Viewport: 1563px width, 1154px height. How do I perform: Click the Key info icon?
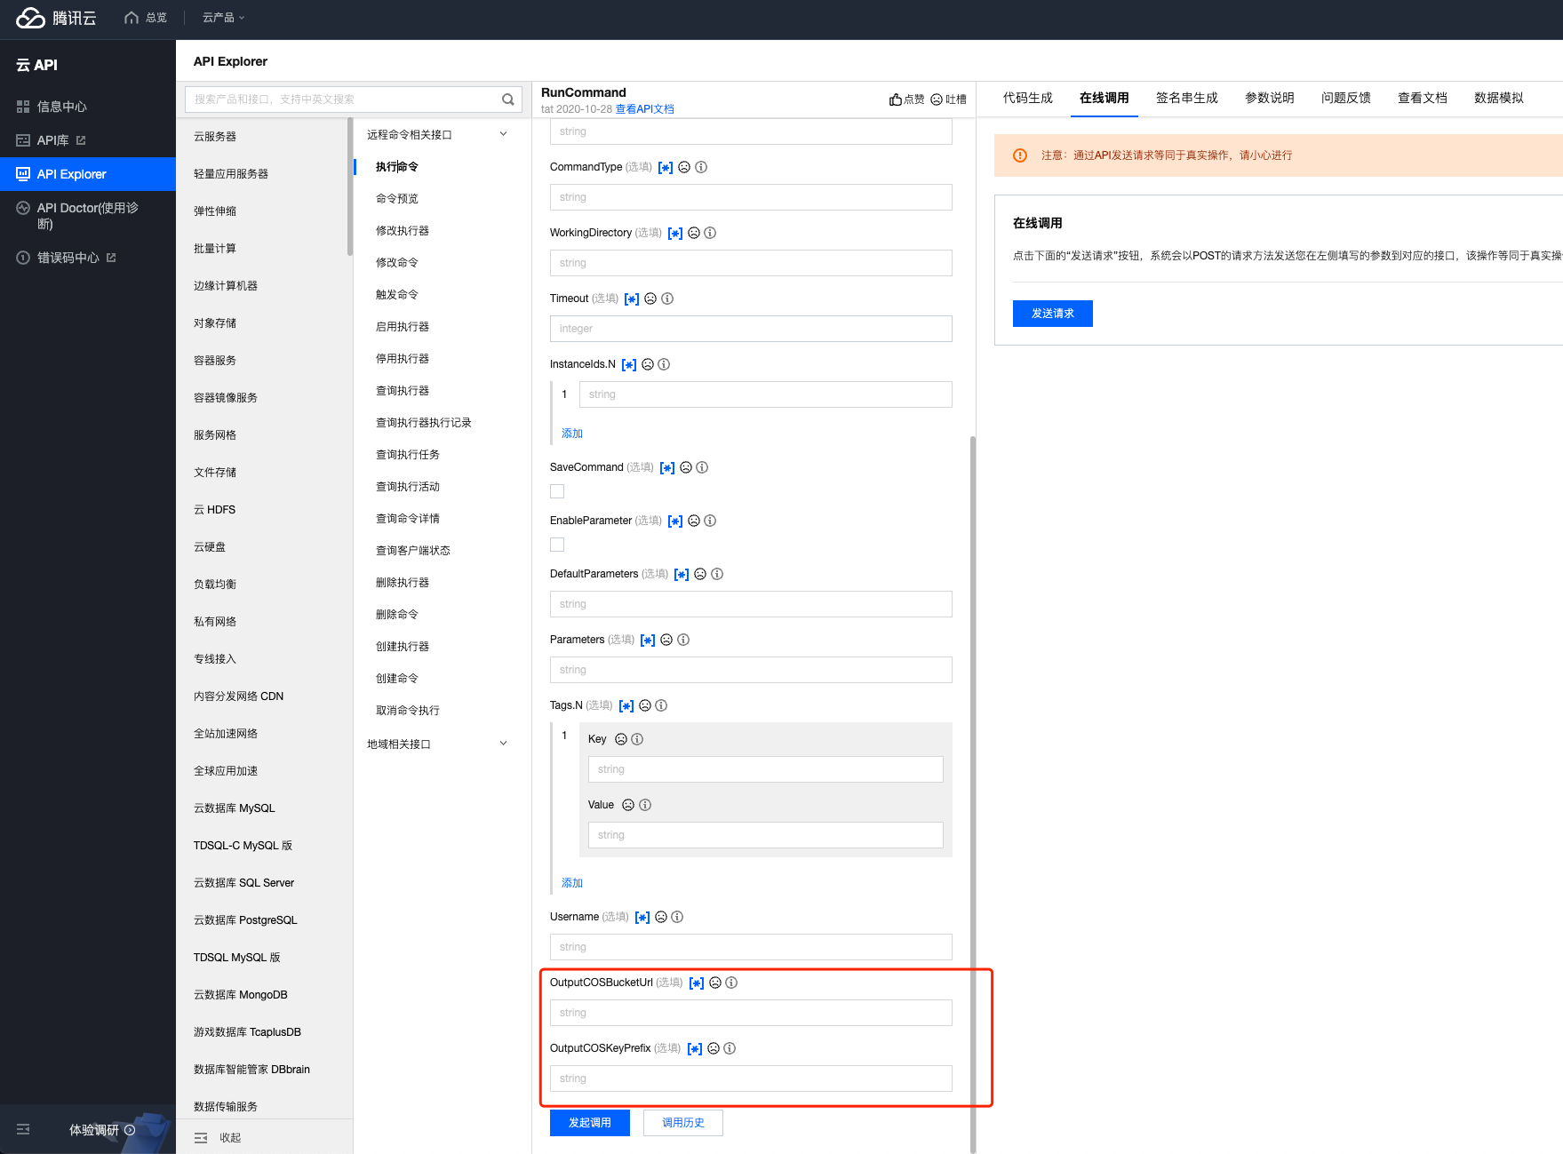(637, 739)
